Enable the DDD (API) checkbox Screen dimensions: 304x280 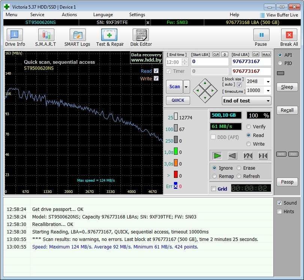[213, 137]
